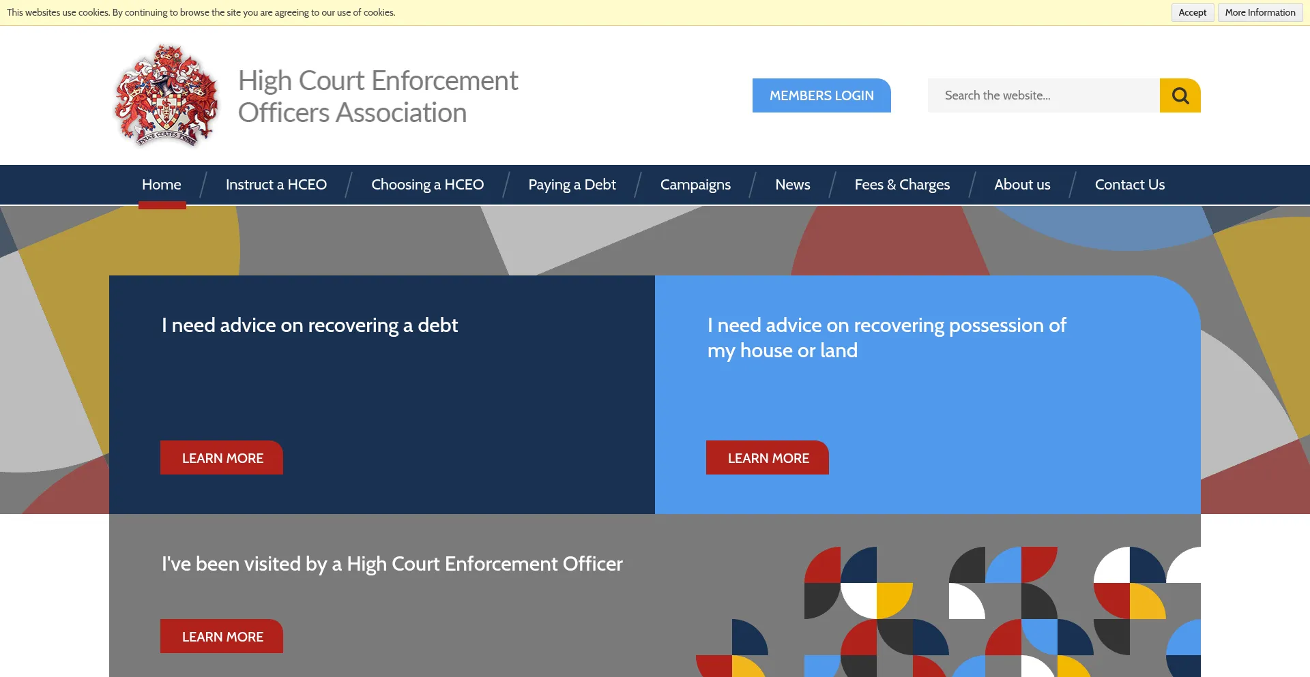Click the cookie notice text in the top banner

tap(201, 12)
